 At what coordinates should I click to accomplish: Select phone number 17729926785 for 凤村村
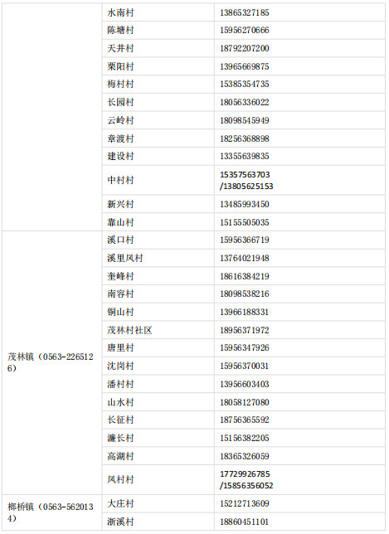coord(245,474)
